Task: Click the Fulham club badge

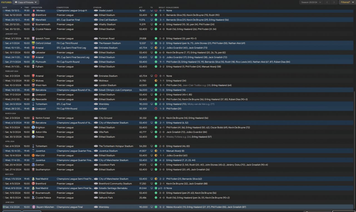Action: click(x=33, y=67)
